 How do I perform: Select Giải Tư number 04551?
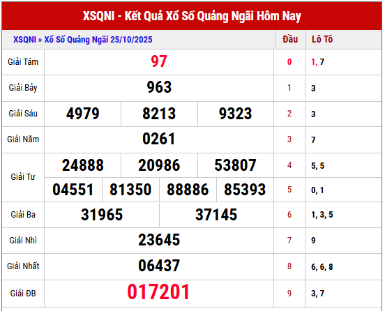(73, 190)
